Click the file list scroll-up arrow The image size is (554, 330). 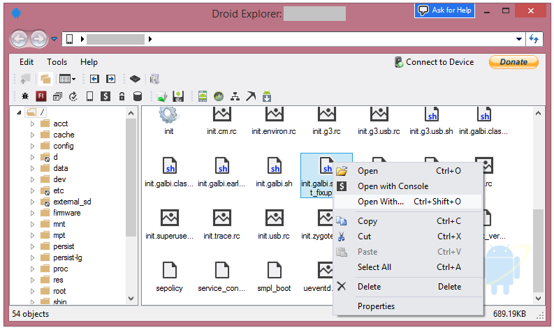pyautogui.click(x=538, y=113)
